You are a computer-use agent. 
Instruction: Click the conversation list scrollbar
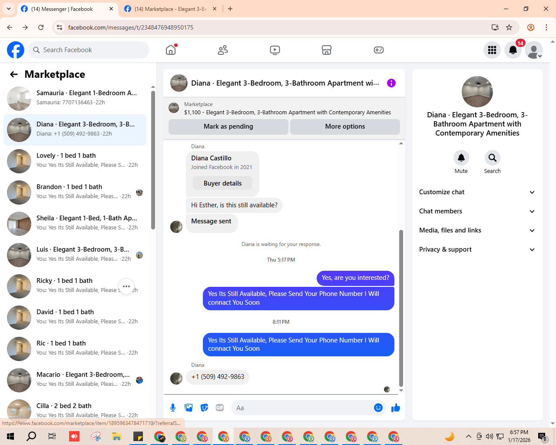click(x=153, y=160)
